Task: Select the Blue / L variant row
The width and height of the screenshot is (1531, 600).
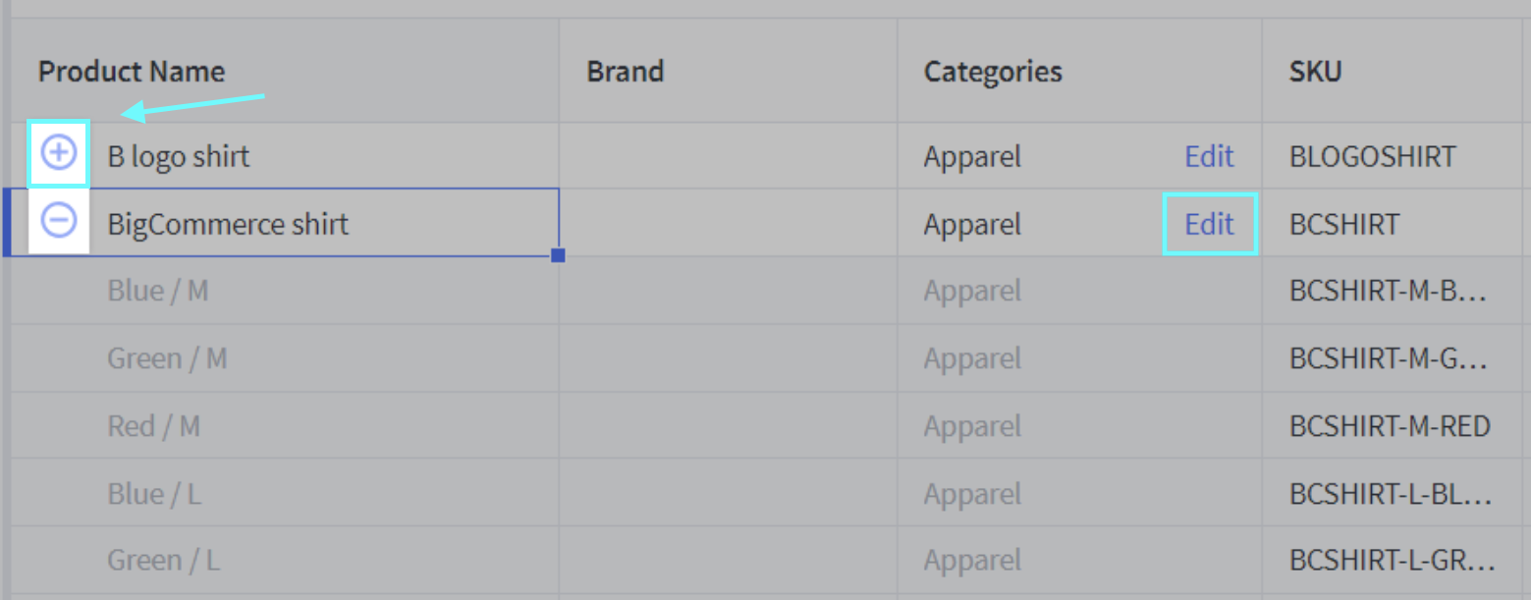Action: coord(154,493)
